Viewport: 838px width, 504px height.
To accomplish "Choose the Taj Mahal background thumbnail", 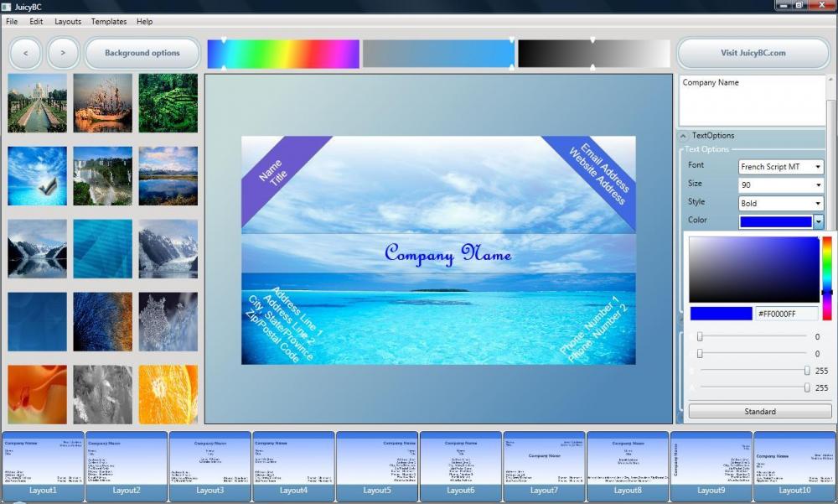I will point(37,102).
